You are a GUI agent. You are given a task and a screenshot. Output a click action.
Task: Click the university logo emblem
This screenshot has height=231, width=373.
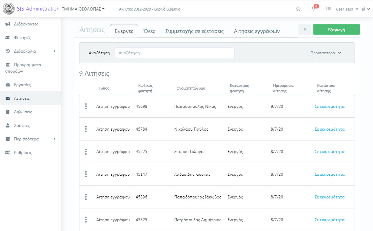[x=8, y=9]
